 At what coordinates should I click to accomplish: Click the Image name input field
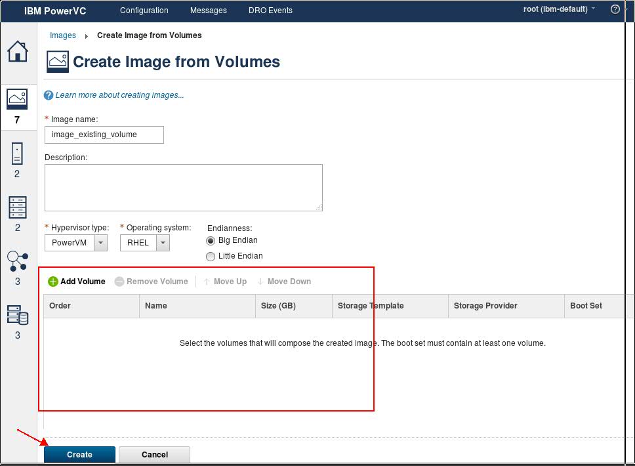[x=104, y=135]
